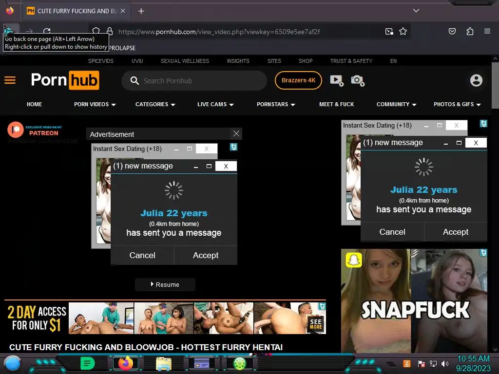Open a new browser tab
The width and height of the screenshot is (499, 374).
pos(141,11)
